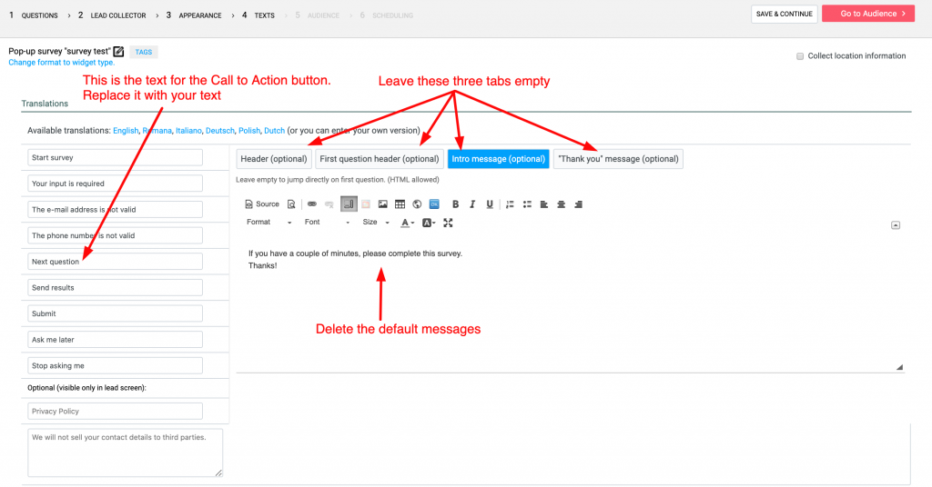This screenshot has height=487, width=932.
Task: Insert an image via toolbar icon
Action: click(383, 204)
